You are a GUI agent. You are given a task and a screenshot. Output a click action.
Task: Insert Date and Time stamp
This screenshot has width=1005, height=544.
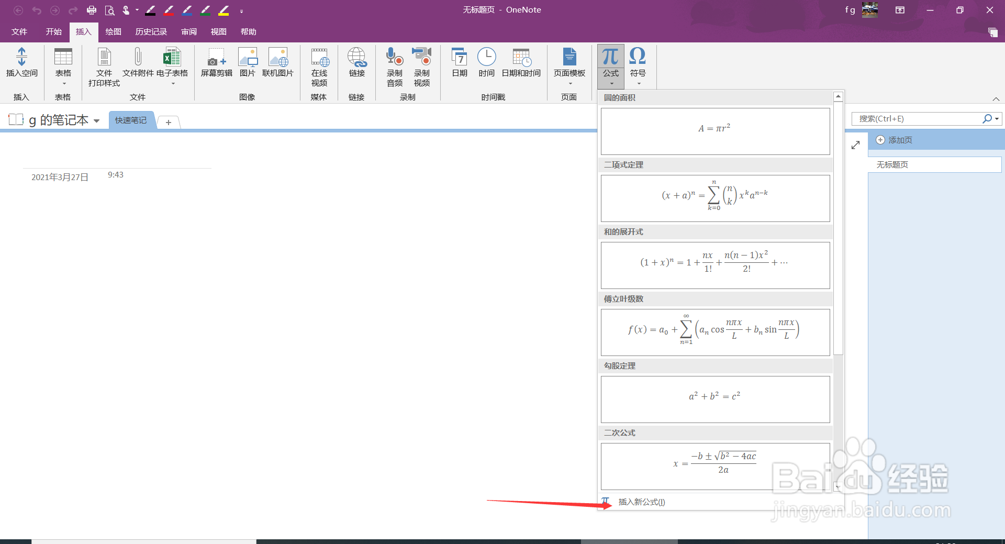click(521, 63)
